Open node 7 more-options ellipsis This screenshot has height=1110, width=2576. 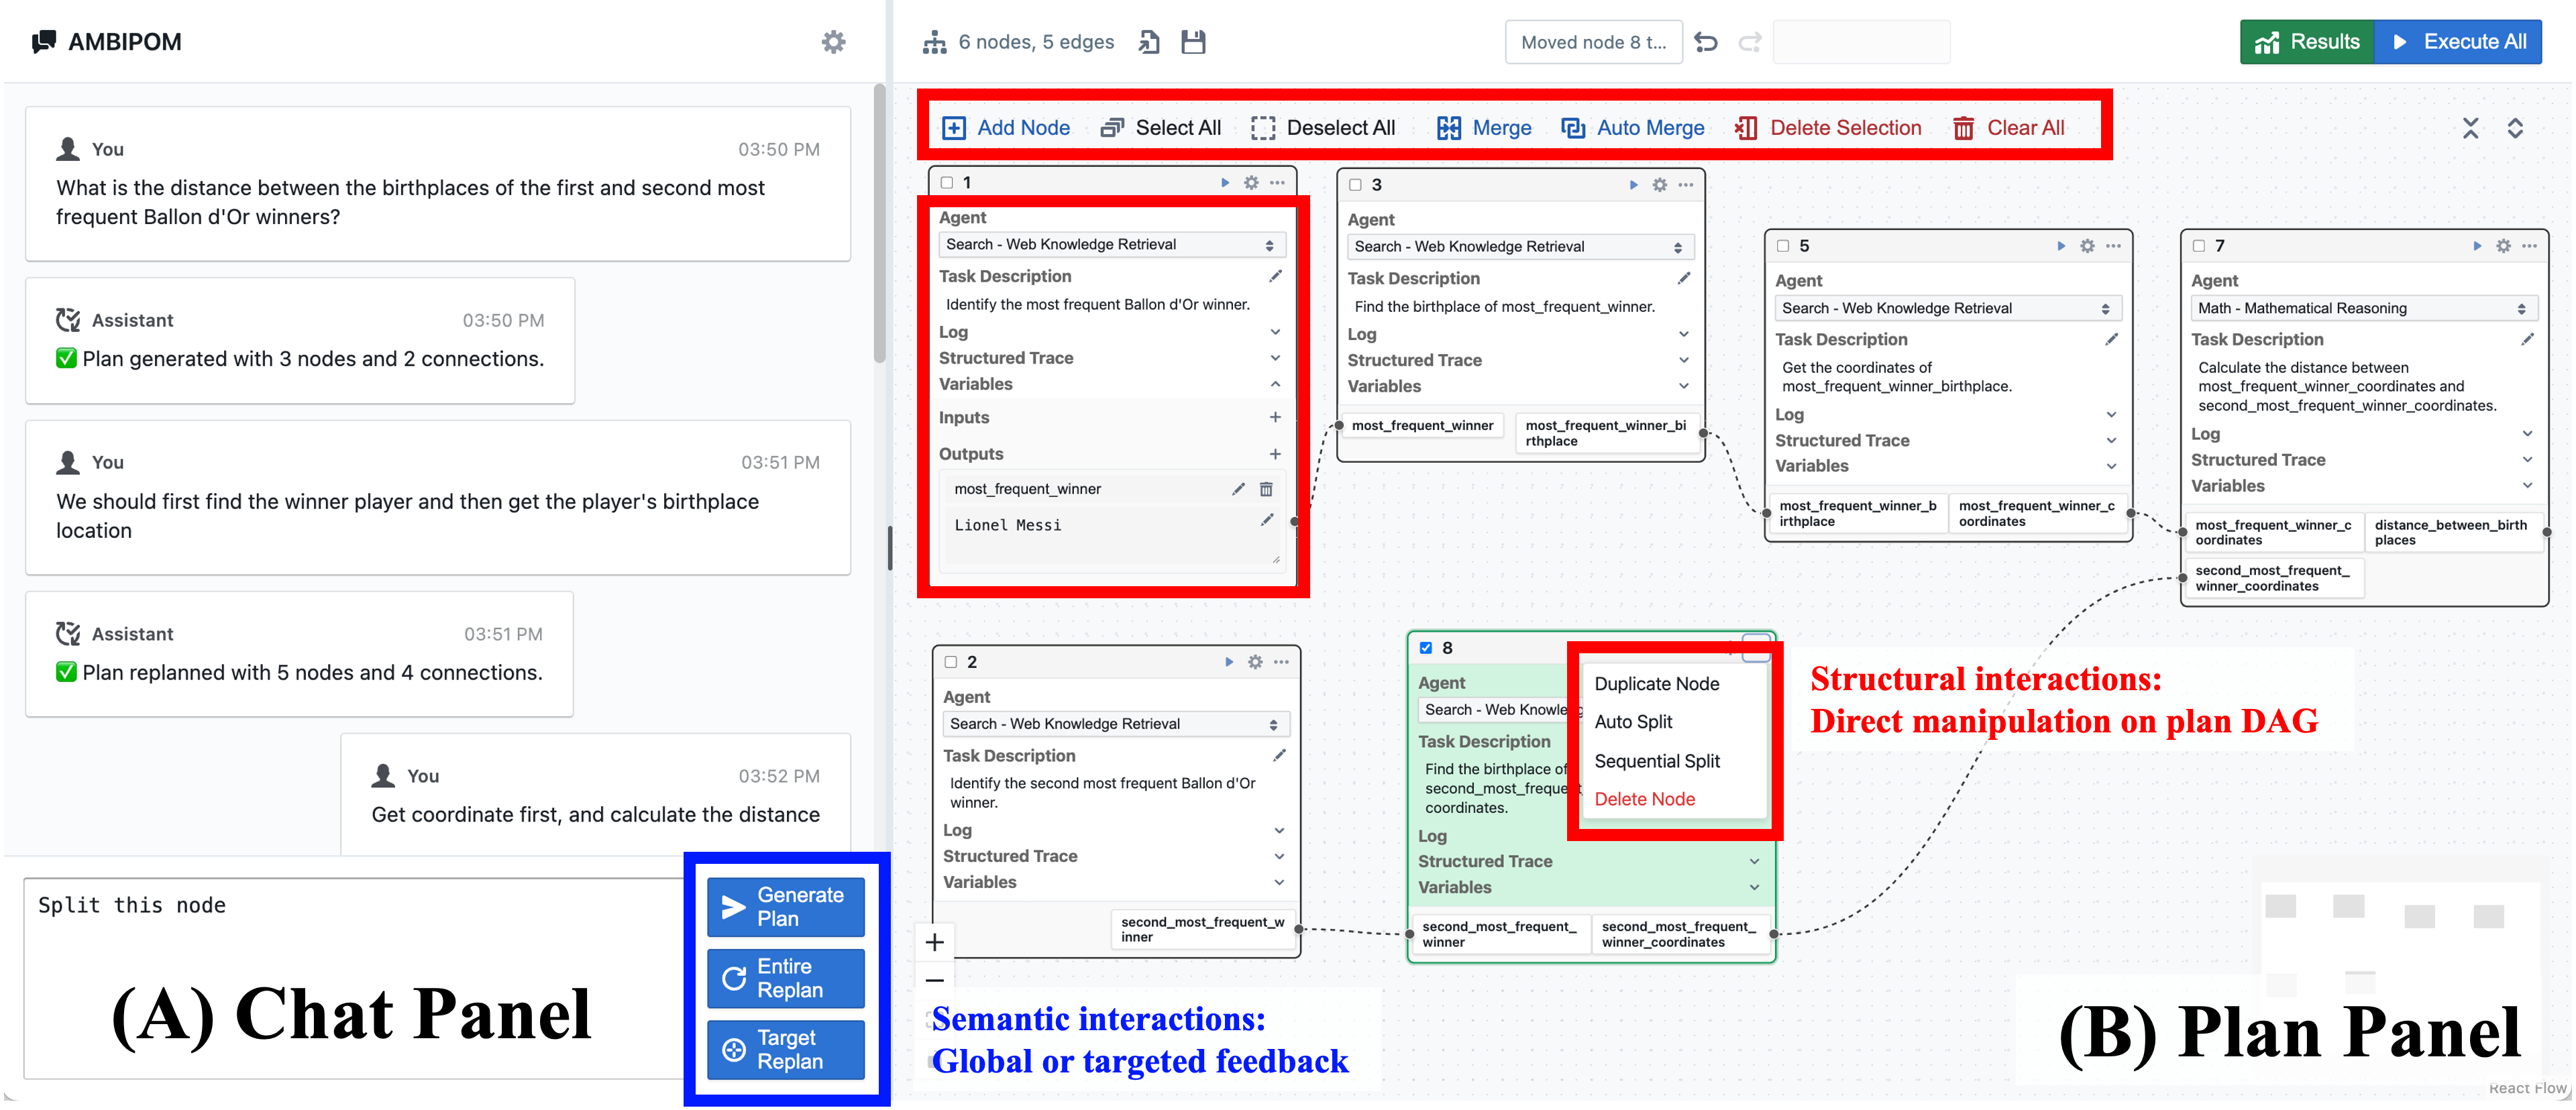pyautogui.click(x=2529, y=246)
